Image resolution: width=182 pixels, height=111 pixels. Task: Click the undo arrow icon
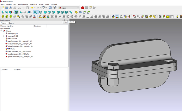[32, 8]
